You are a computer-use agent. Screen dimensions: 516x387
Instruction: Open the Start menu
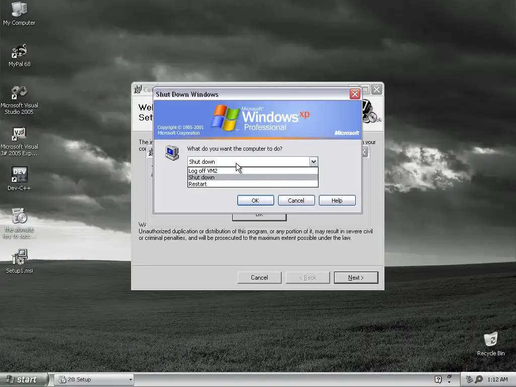(x=23, y=380)
